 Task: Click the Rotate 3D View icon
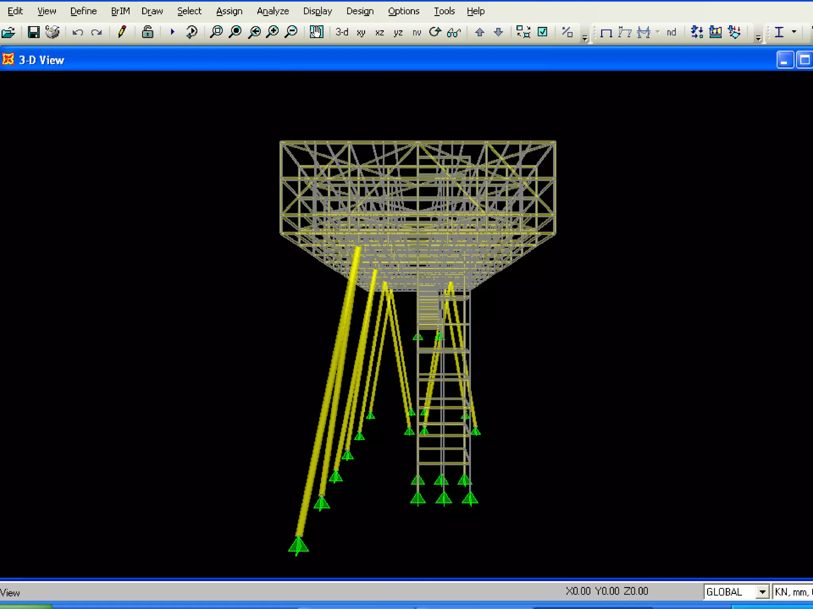(435, 32)
